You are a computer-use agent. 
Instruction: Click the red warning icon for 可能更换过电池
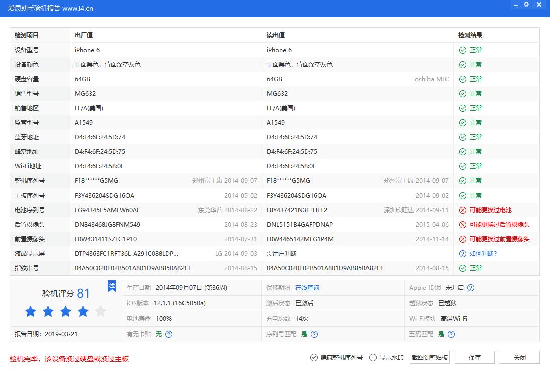click(x=462, y=210)
